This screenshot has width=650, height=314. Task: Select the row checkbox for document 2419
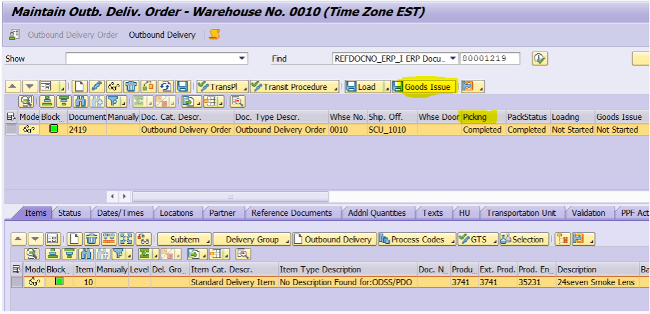click(11, 130)
